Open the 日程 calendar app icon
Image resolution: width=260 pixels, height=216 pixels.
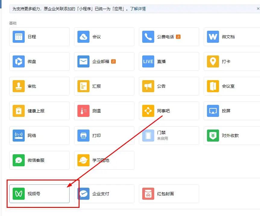pyautogui.click(x=19, y=37)
